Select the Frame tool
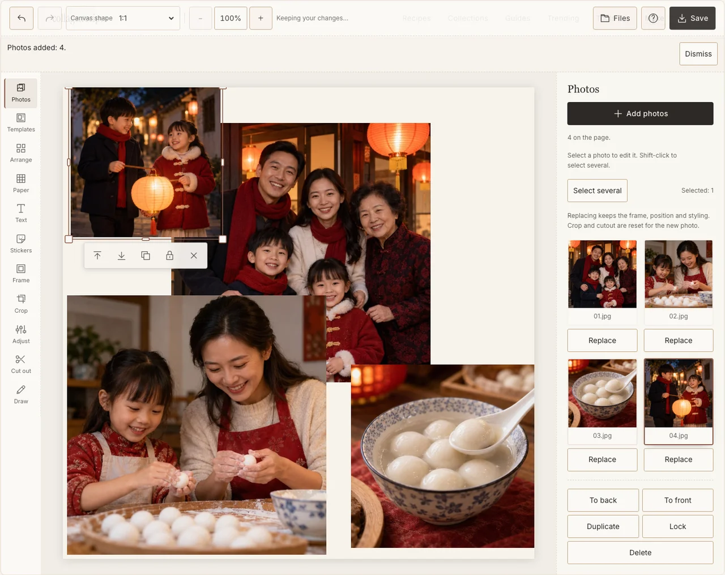Screen dimensions: 725x575 pos(21,274)
